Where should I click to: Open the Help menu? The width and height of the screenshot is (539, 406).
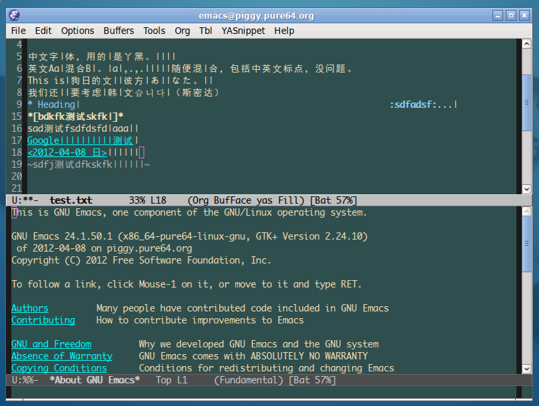click(284, 31)
